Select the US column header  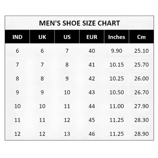(x=67, y=37)
